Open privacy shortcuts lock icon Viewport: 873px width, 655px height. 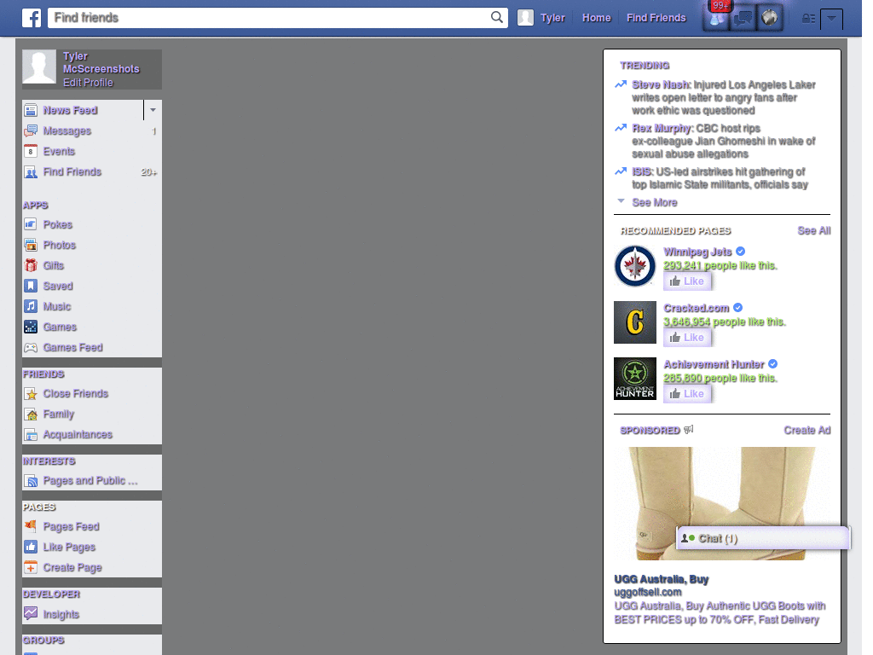coord(808,19)
